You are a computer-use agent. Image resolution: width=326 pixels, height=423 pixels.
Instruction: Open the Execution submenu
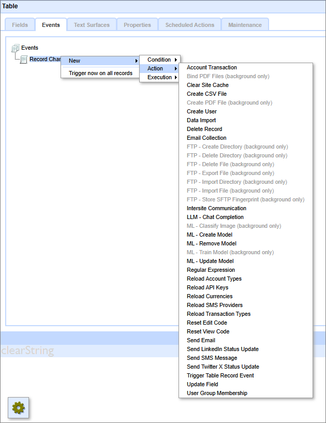point(159,77)
